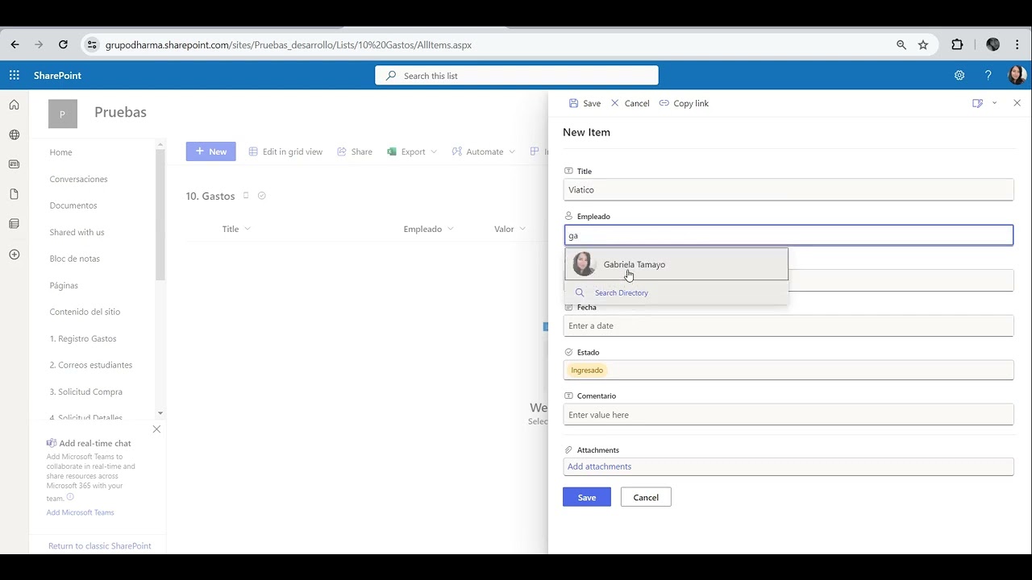Open the Empleado column header menu
The width and height of the screenshot is (1032, 580).
(x=429, y=229)
